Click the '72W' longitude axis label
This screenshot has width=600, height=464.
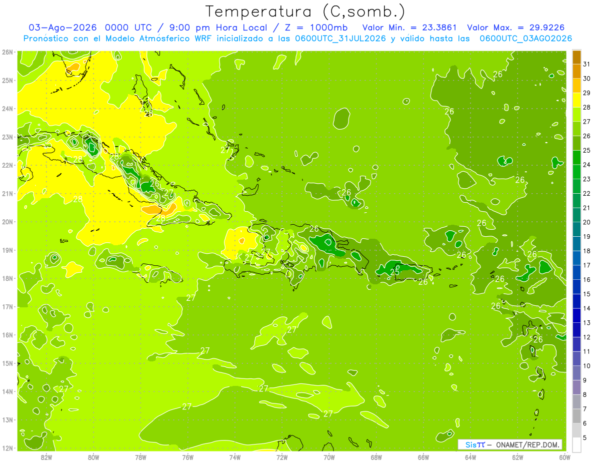(x=282, y=457)
